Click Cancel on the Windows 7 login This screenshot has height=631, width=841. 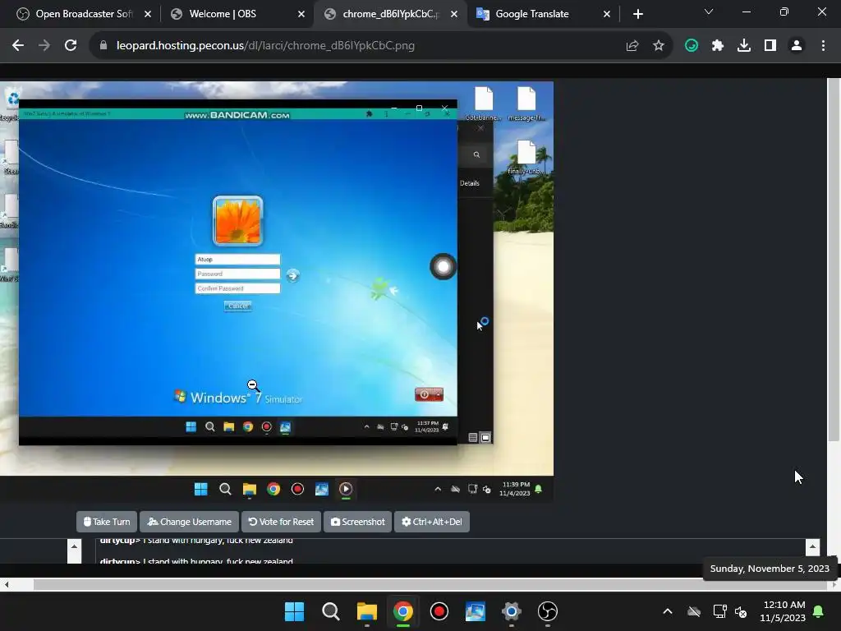237,306
